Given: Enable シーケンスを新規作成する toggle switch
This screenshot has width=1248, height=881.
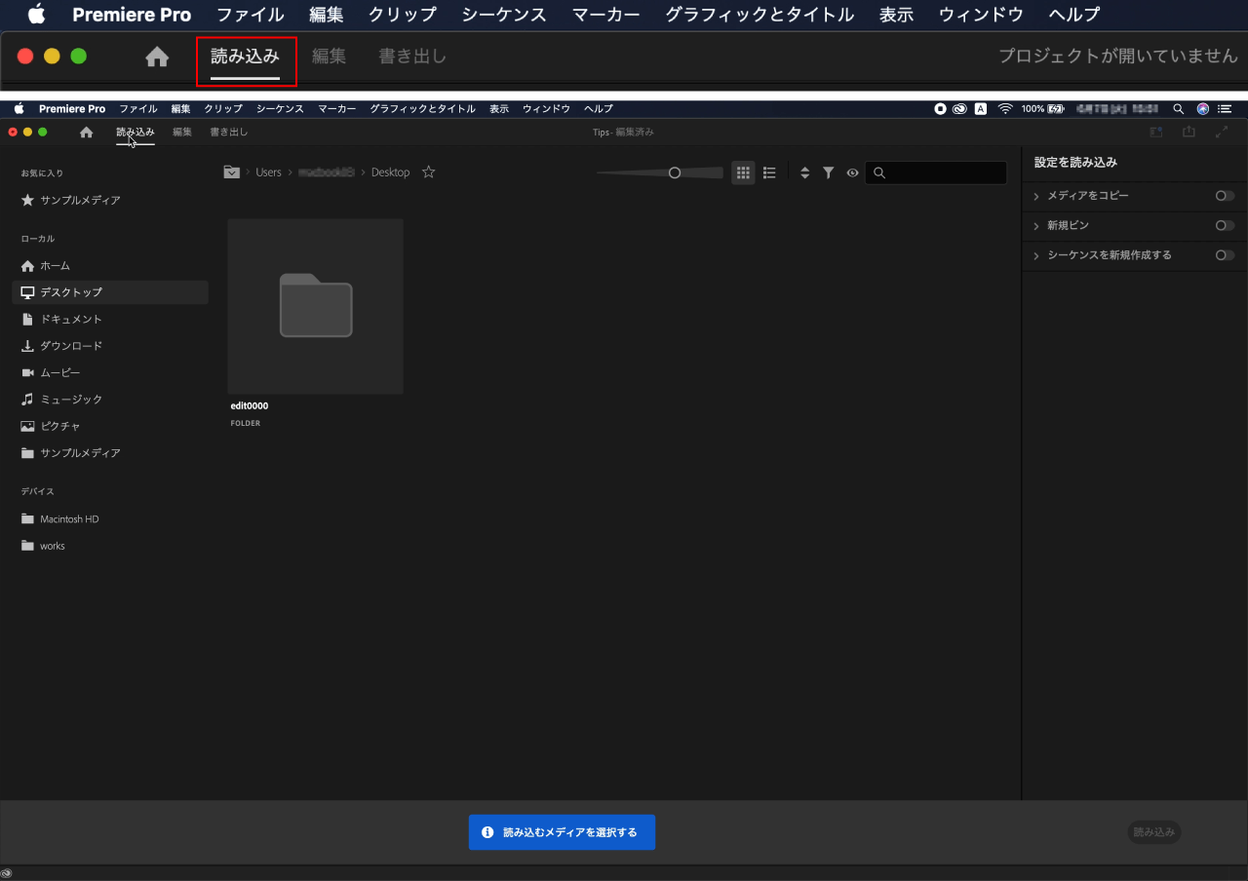Looking at the screenshot, I should point(1225,255).
